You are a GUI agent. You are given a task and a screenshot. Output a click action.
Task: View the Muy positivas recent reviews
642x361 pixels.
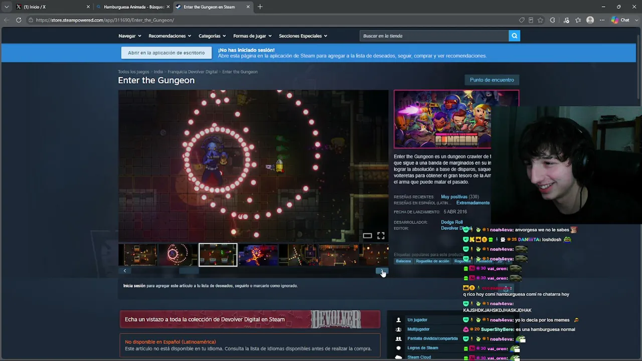point(454,197)
